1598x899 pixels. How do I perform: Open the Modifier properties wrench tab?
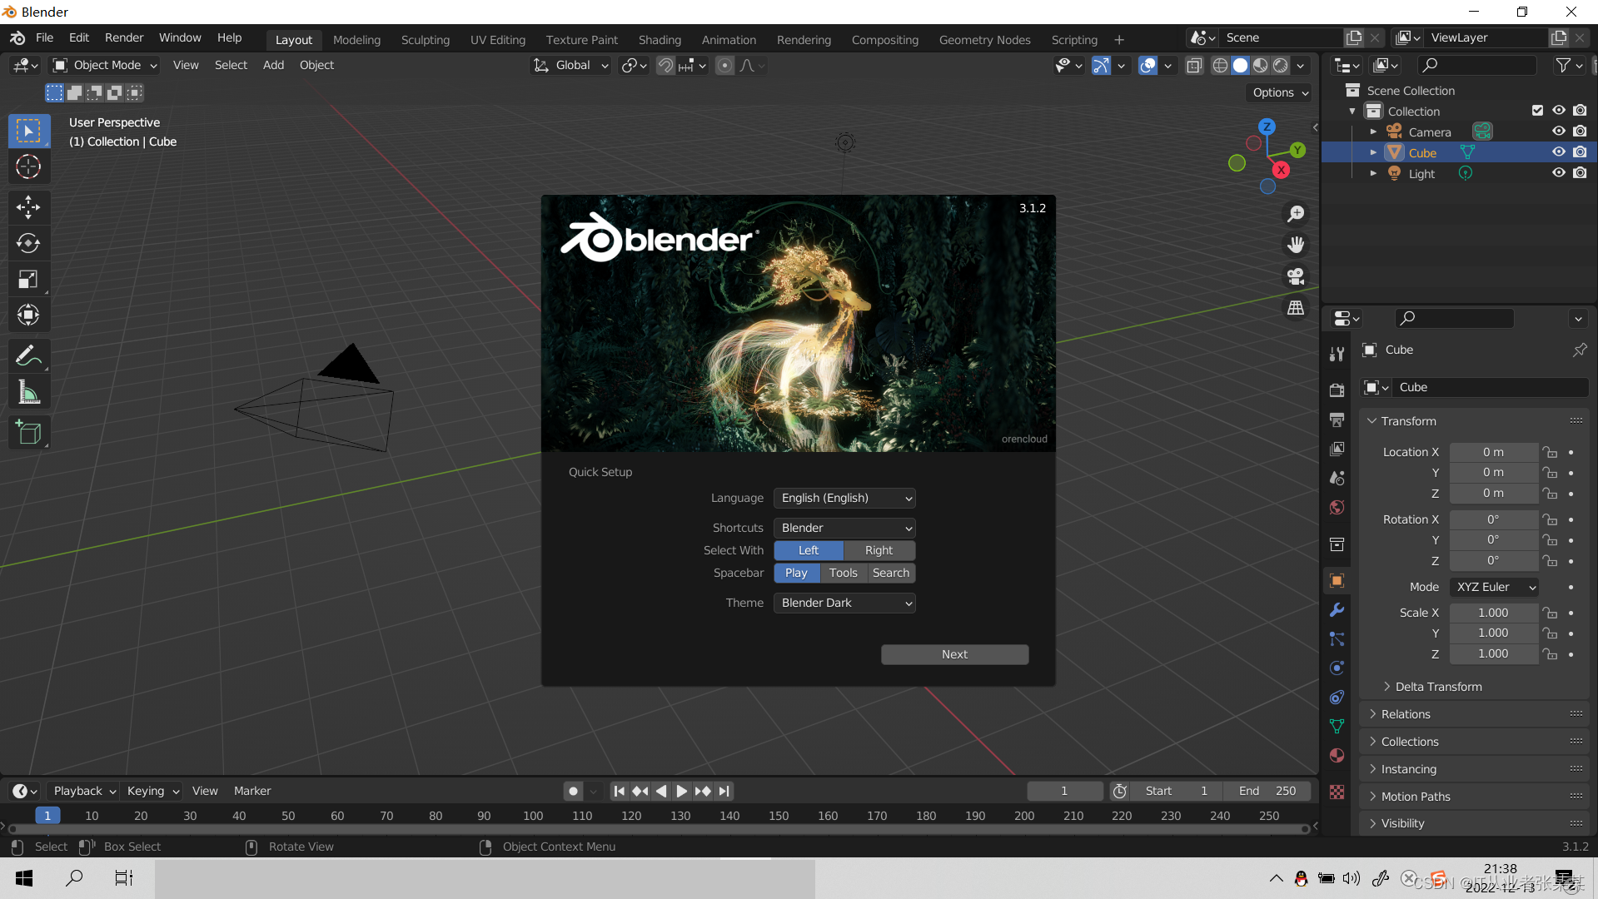click(1337, 609)
